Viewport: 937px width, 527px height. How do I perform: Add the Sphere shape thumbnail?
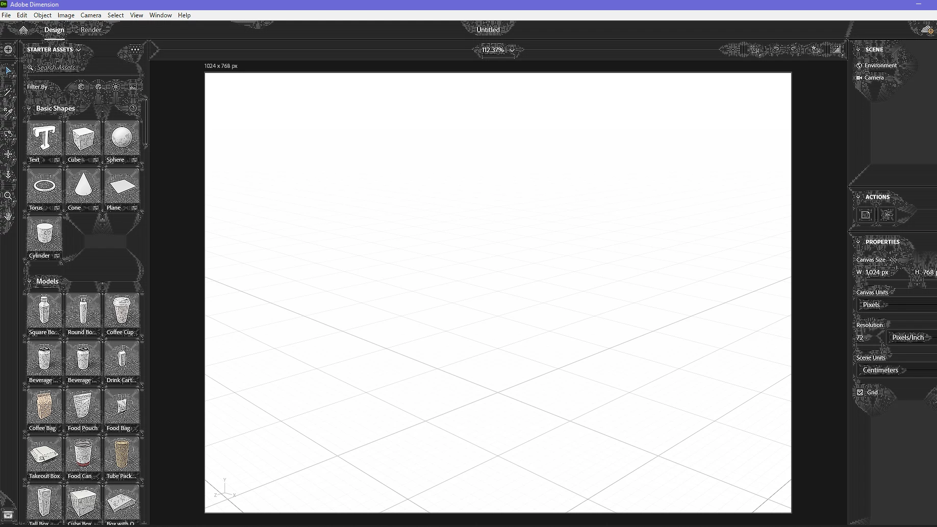(x=122, y=138)
